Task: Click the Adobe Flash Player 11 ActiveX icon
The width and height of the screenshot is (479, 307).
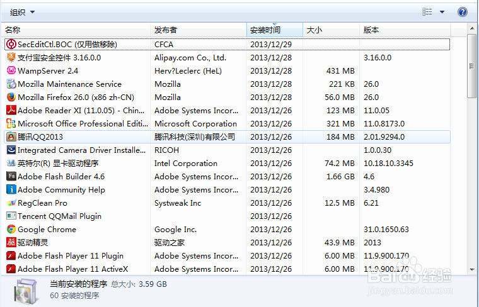Action: (x=11, y=269)
